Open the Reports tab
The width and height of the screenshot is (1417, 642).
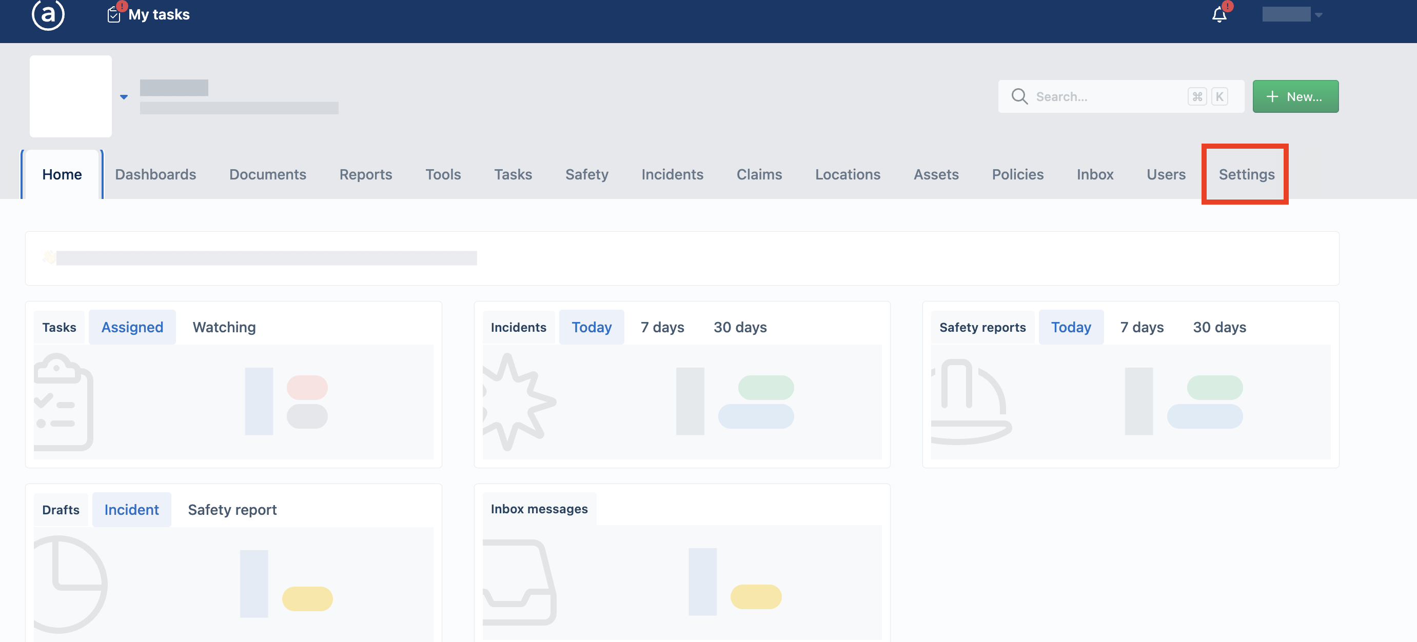tap(366, 174)
